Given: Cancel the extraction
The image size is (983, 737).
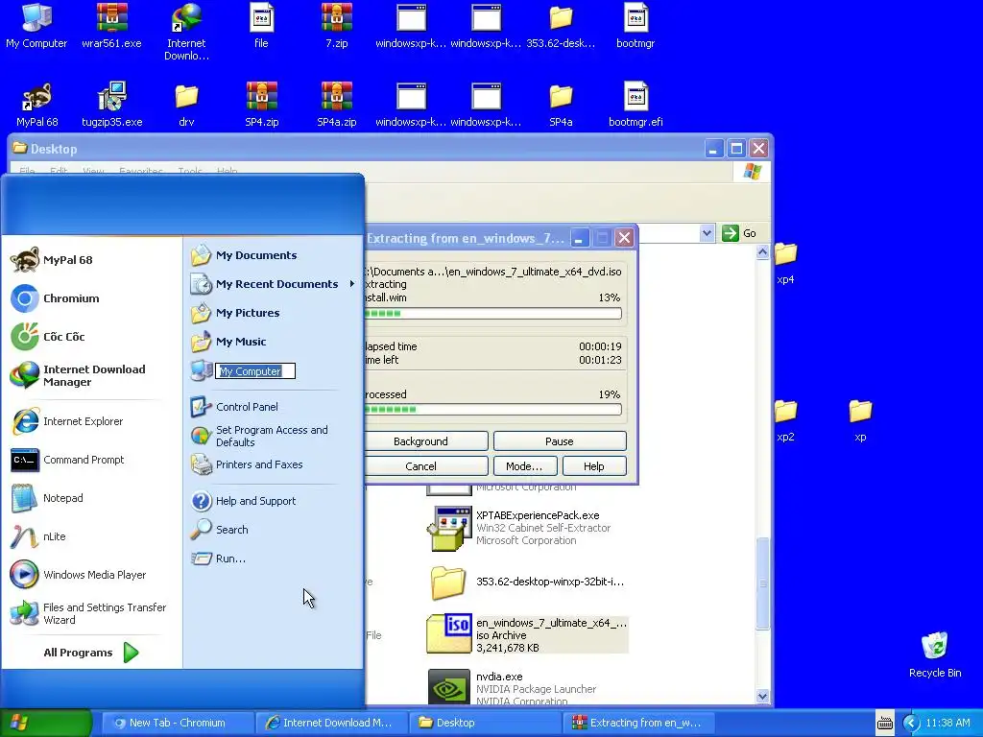Looking at the screenshot, I should (425, 466).
